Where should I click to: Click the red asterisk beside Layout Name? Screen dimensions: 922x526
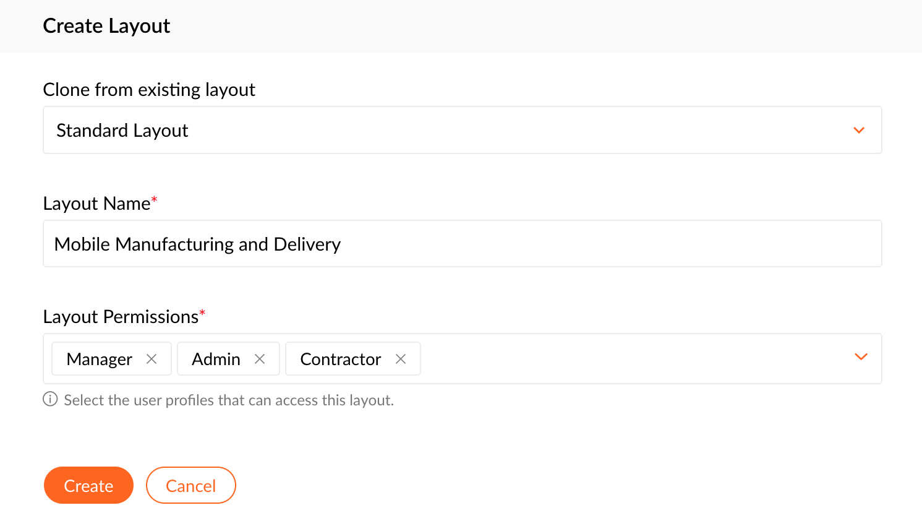(155, 199)
